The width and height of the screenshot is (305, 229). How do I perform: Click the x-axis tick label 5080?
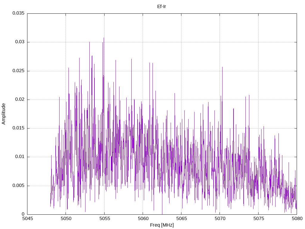pyautogui.click(x=297, y=219)
